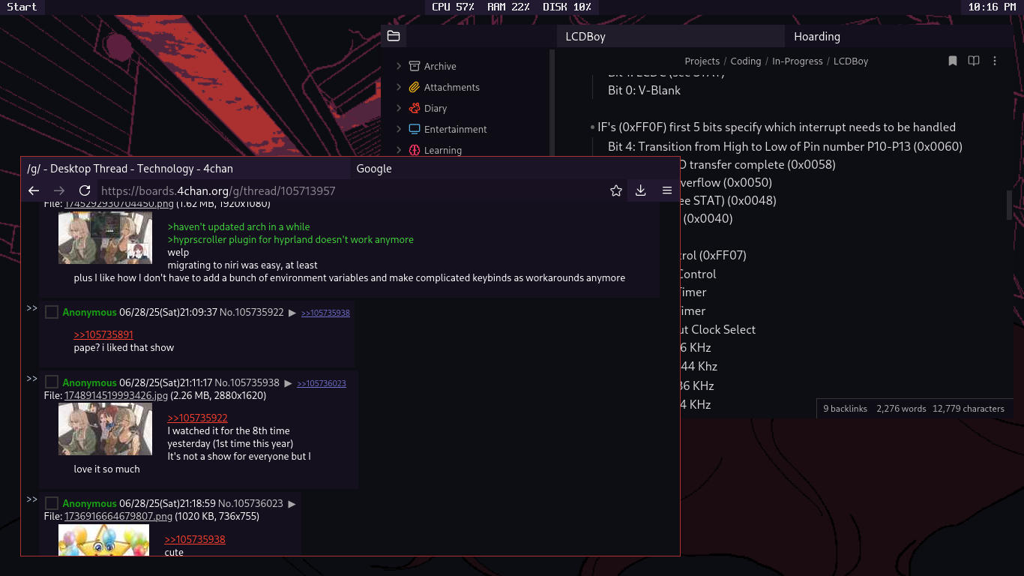
Task: Click the Projects breadcrumb
Action: click(702, 61)
